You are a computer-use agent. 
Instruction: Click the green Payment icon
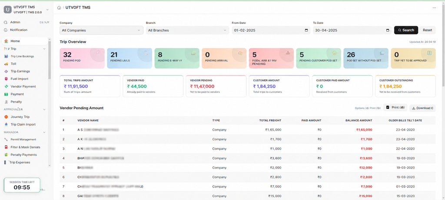tap(6, 94)
